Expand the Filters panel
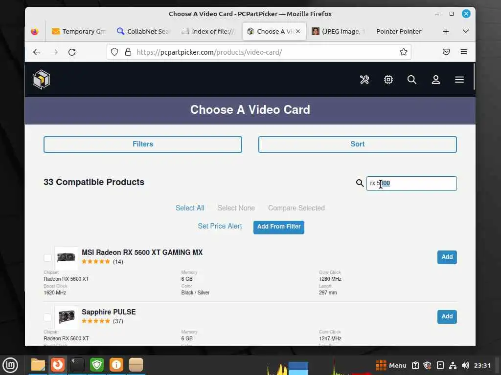This screenshot has width=501, height=375. point(143,145)
